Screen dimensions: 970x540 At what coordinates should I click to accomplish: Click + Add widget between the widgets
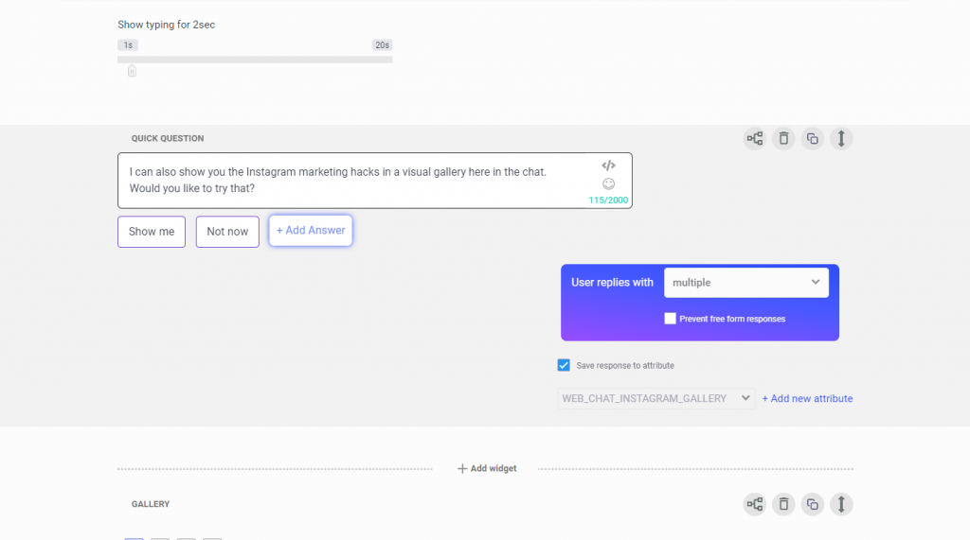tap(487, 468)
